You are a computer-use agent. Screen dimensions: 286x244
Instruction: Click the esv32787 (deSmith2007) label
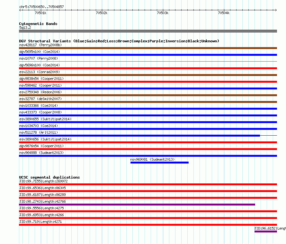coord(40,99)
